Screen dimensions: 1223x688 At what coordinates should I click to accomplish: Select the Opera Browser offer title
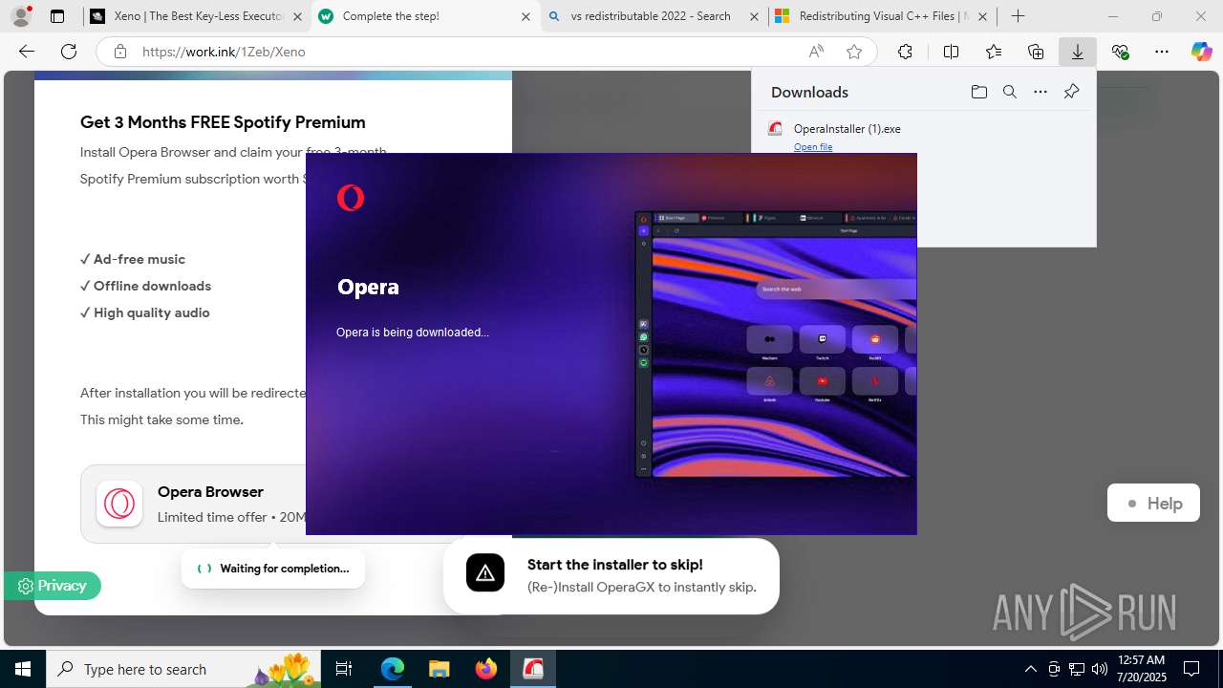pos(210,491)
